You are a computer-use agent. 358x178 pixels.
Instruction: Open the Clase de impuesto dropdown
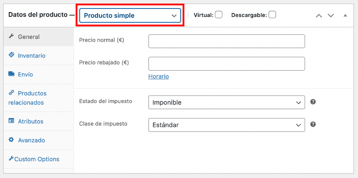coord(226,125)
